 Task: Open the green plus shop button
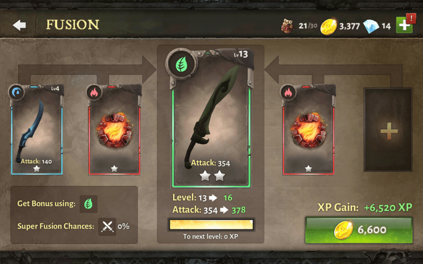(x=404, y=25)
